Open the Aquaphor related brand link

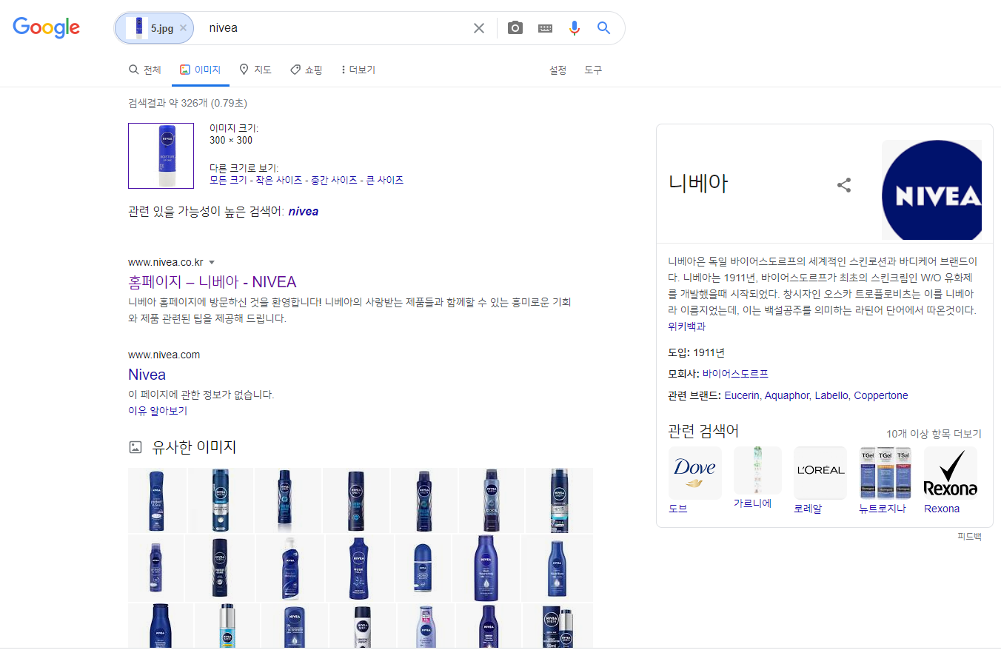point(788,395)
